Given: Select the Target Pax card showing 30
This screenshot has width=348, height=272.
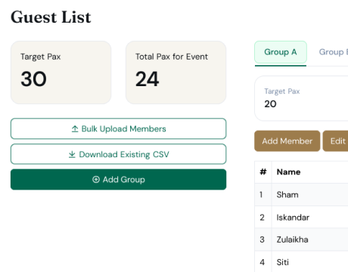Looking at the screenshot, I should click(61, 73).
